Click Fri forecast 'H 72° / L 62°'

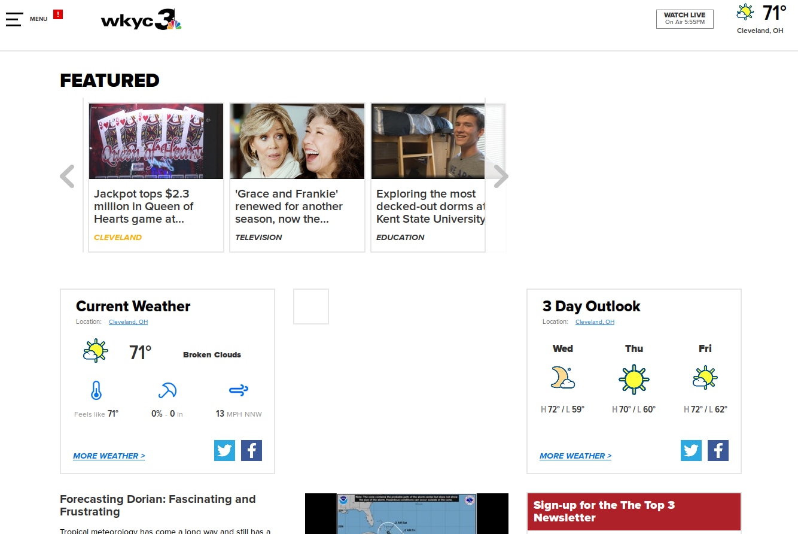tap(705, 409)
